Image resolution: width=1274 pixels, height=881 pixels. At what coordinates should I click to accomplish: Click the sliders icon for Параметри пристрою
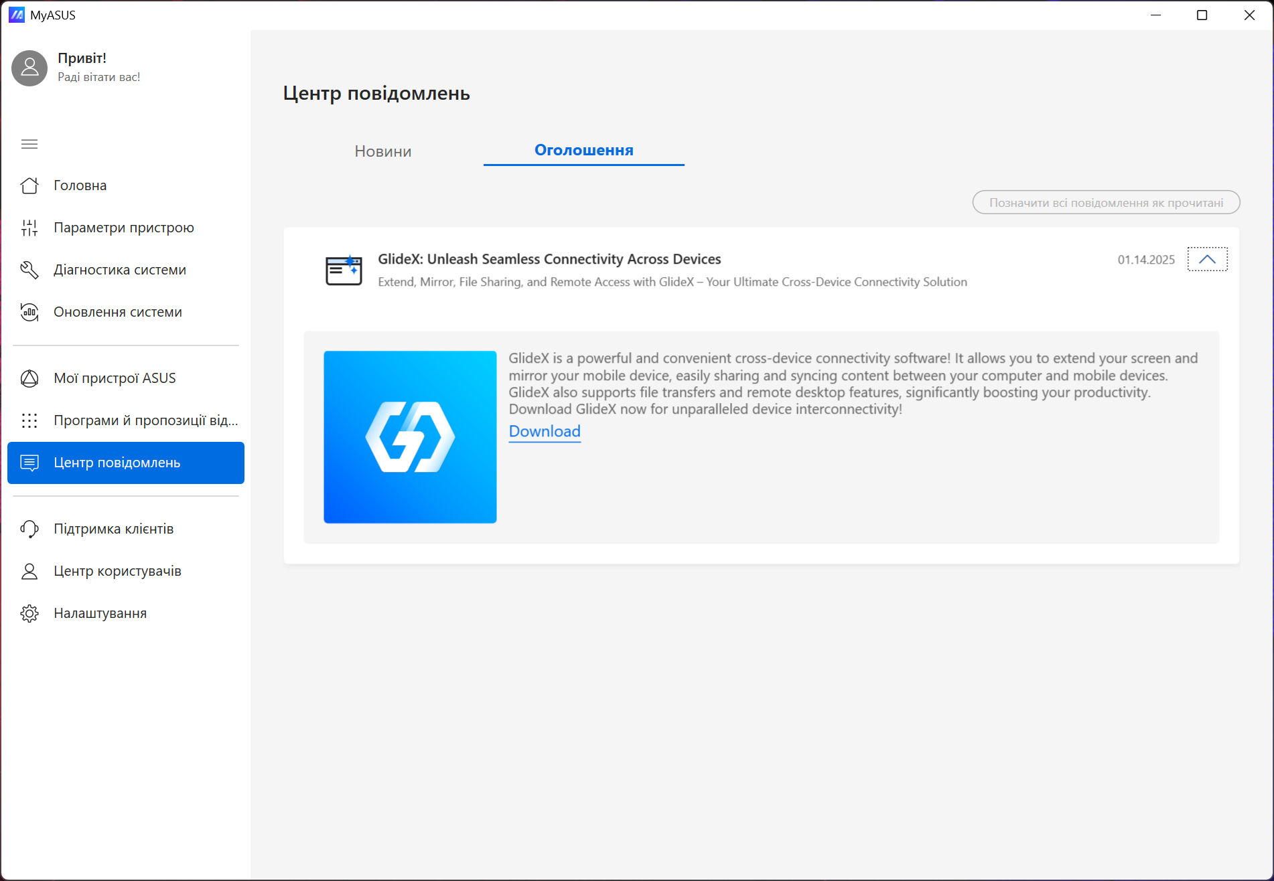29,228
